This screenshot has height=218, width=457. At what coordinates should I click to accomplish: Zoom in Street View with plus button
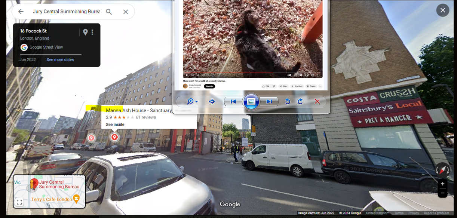pos(443,184)
